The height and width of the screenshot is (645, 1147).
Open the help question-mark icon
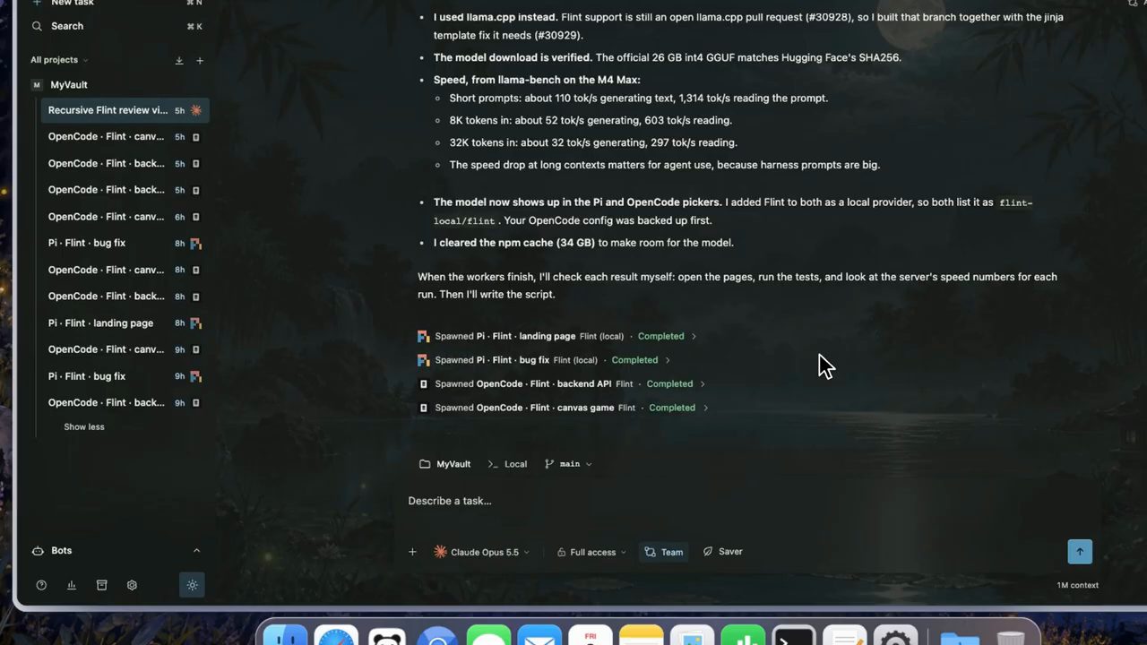pos(41,585)
